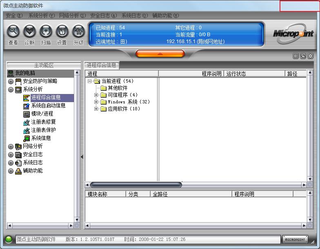The image size is (320, 249).
Task: Click the 网络分析 network icon in tree
Action: click(18, 146)
